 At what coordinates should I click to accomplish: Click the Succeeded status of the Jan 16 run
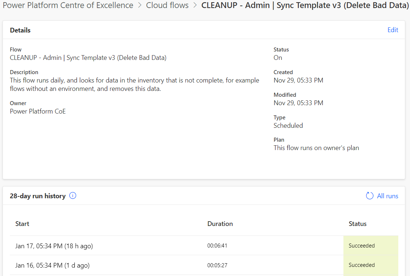pos(362,265)
